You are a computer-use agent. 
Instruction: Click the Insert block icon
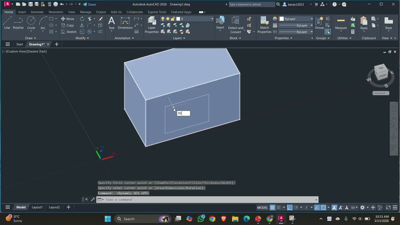pos(220,23)
